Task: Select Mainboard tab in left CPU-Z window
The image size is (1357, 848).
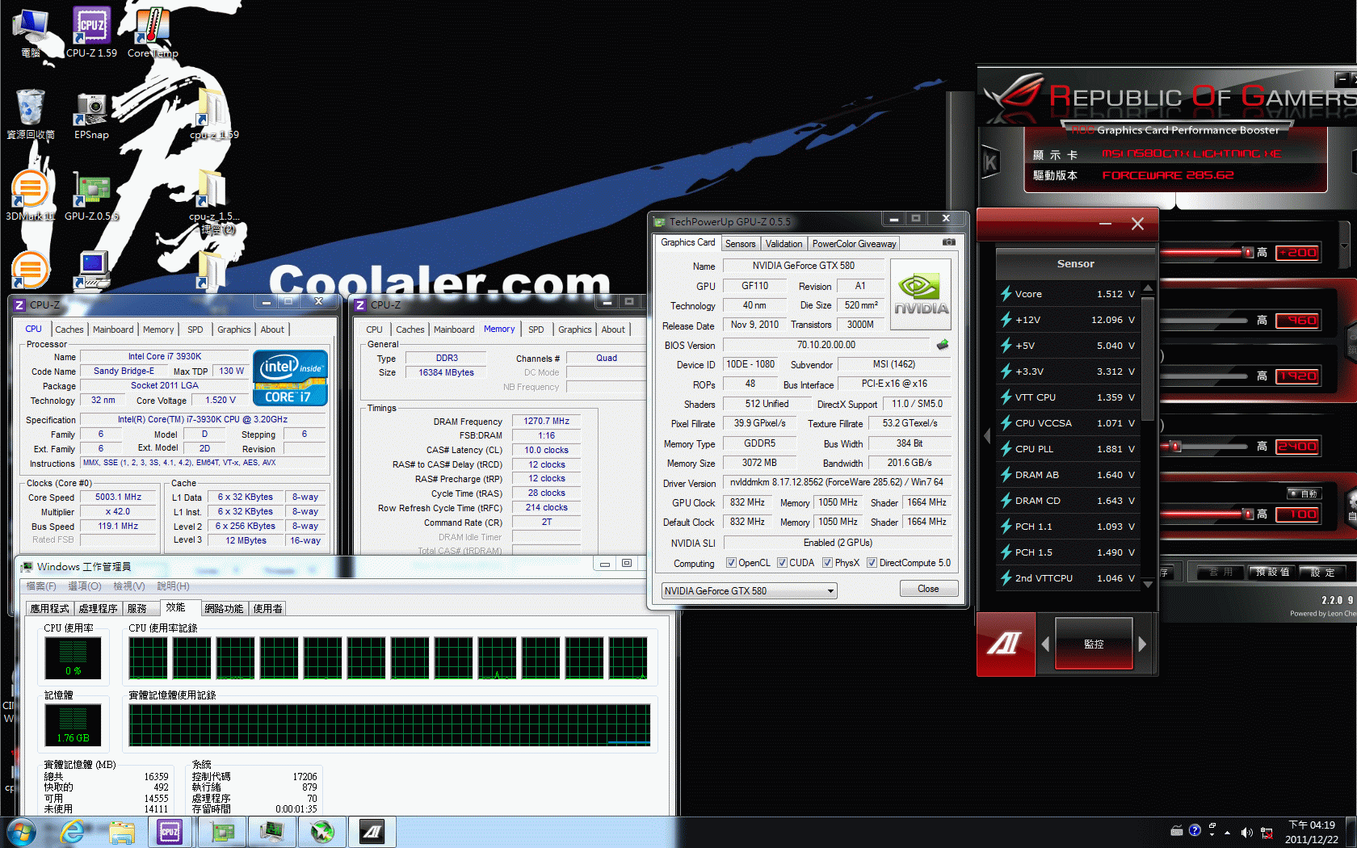Action: point(113,330)
